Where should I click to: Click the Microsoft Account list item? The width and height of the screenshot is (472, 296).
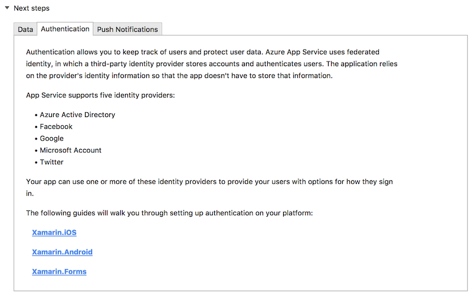pos(70,150)
